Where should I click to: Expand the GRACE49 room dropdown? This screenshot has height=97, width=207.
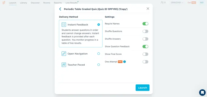pyautogui.click(x=177, y=3)
